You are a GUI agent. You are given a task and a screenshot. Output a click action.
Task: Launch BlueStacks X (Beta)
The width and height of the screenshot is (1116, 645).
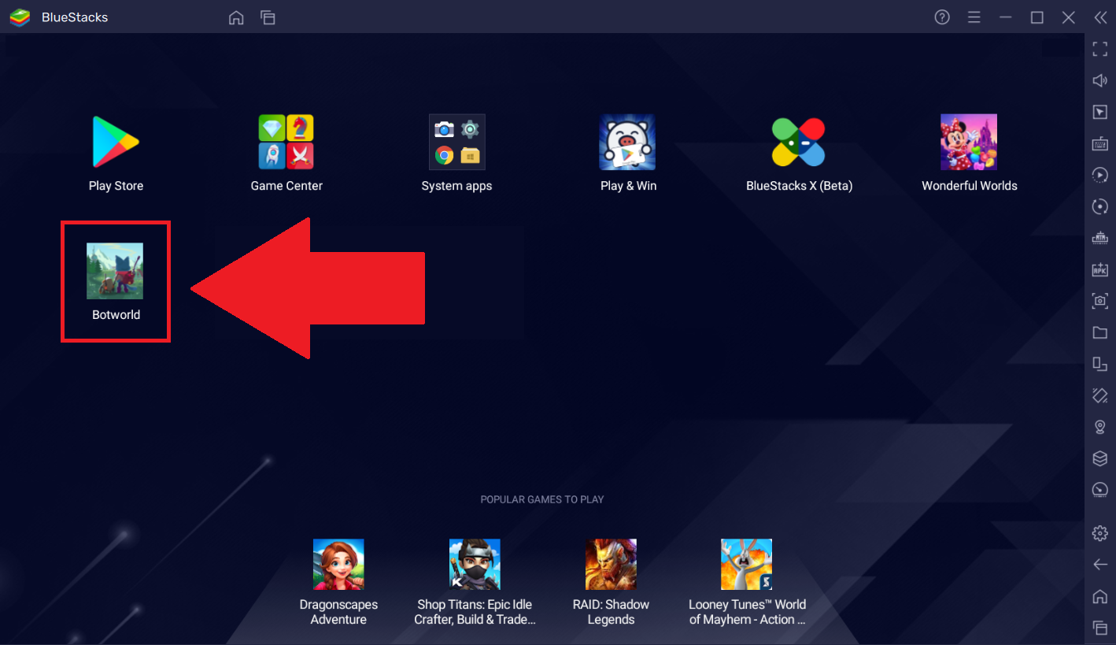(799, 142)
